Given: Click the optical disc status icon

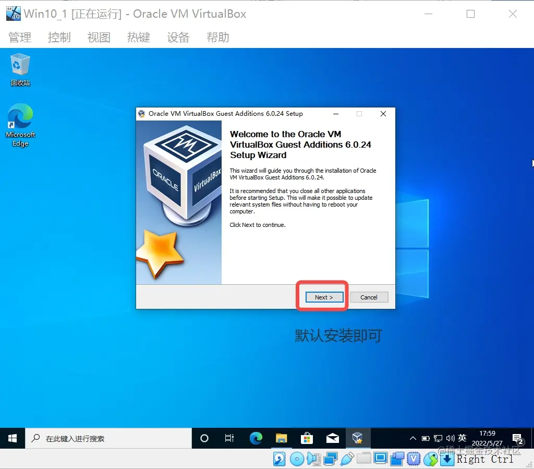Looking at the screenshot, I should [x=297, y=459].
